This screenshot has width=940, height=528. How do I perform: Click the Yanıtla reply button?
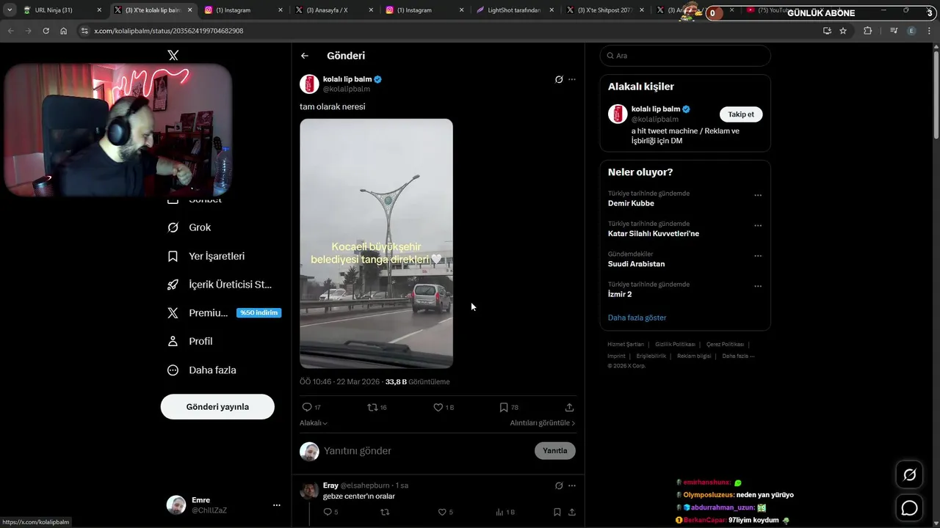tap(555, 451)
